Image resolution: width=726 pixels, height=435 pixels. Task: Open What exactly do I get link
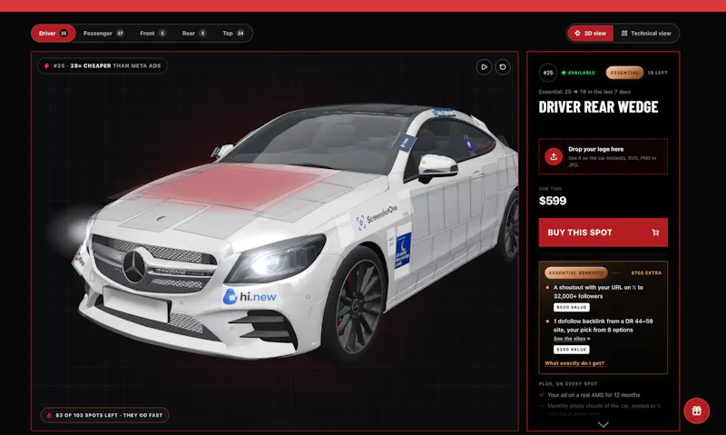pyautogui.click(x=574, y=363)
